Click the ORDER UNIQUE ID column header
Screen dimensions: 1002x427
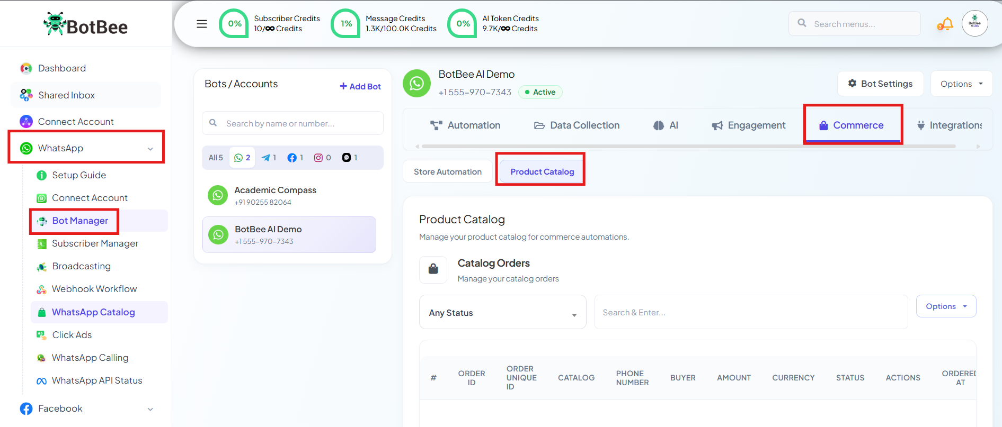pos(521,378)
